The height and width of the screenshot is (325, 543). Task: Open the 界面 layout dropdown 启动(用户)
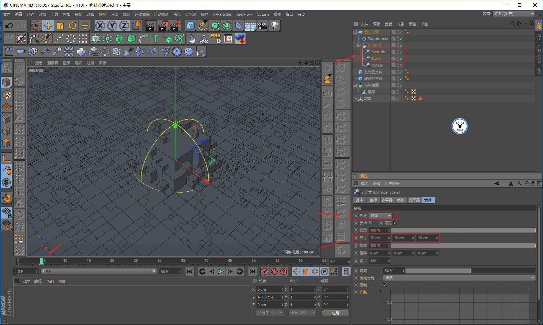click(x=514, y=14)
